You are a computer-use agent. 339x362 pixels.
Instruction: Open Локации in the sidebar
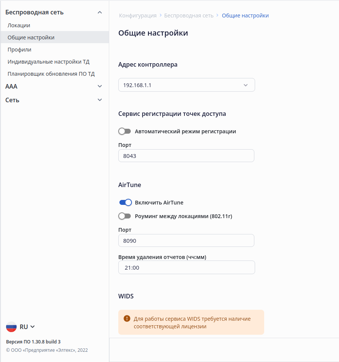coord(19,25)
